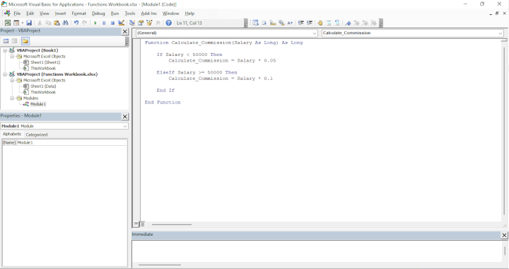Click the Quick Info icon
This screenshot has width=509, height=269.
click(x=273, y=23)
